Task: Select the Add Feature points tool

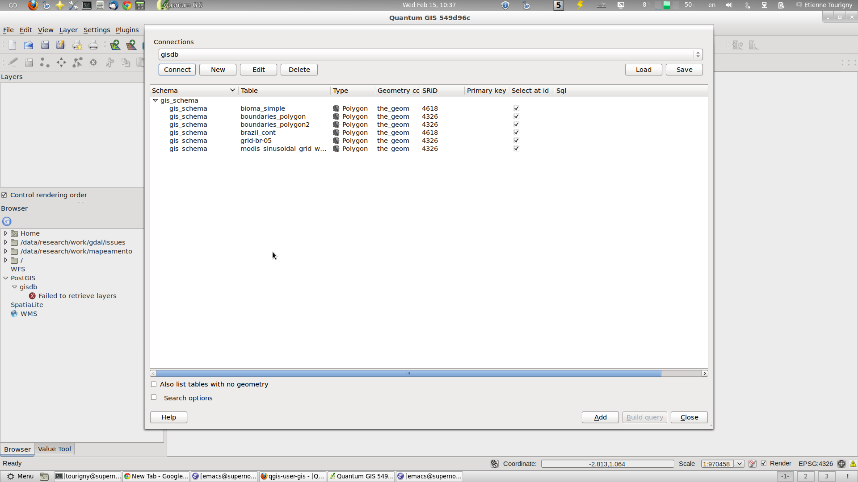Action: (x=45, y=62)
